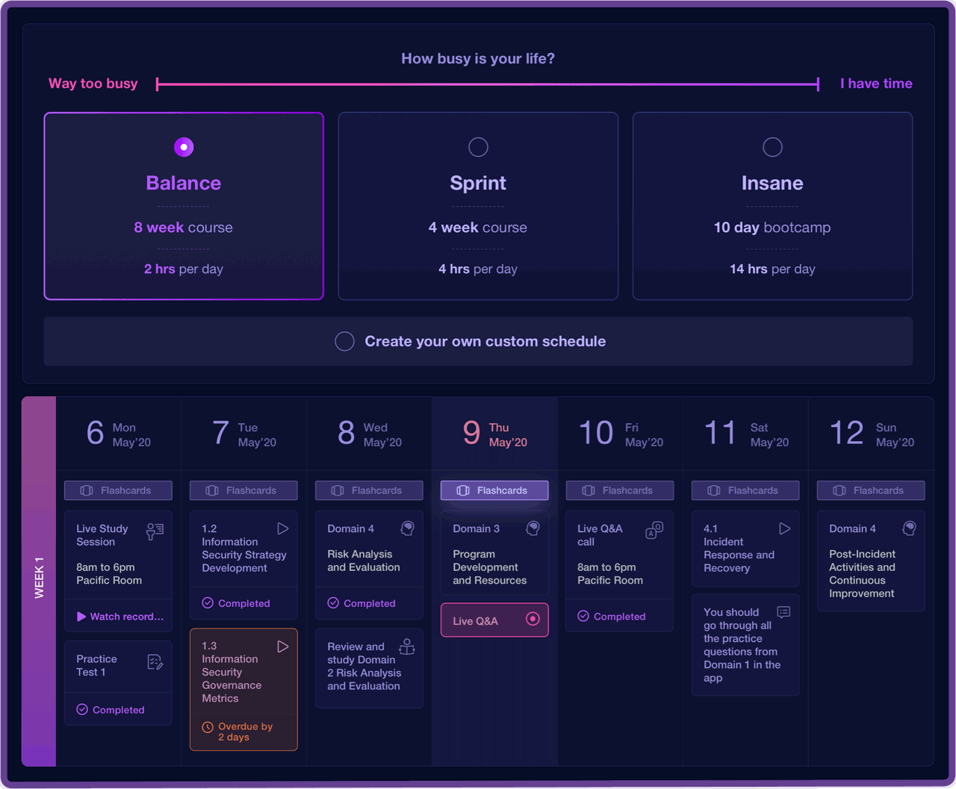Click the 14 hrs per day text
Image resolution: width=956 pixels, height=789 pixels.
tap(772, 269)
